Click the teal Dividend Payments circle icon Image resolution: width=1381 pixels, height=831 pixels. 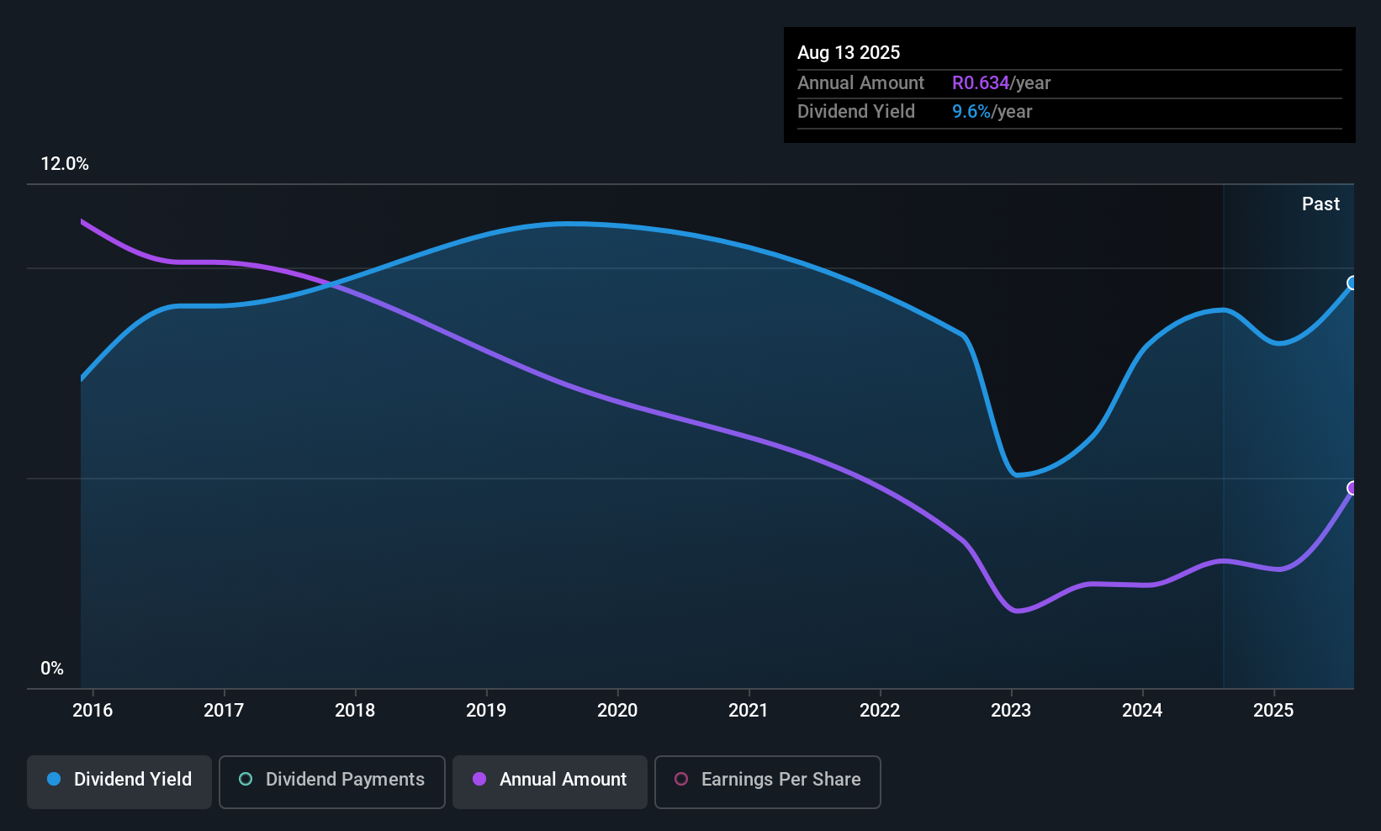point(246,780)
